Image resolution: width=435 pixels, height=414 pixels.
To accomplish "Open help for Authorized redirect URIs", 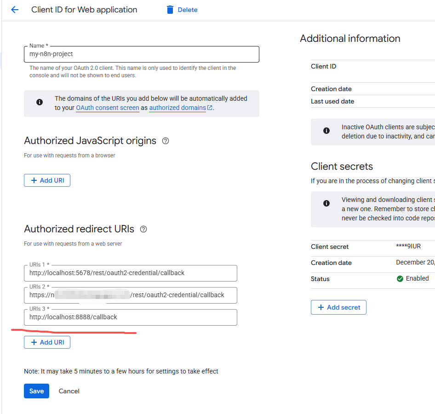I will pyautogui.click(x=143, y=229).
